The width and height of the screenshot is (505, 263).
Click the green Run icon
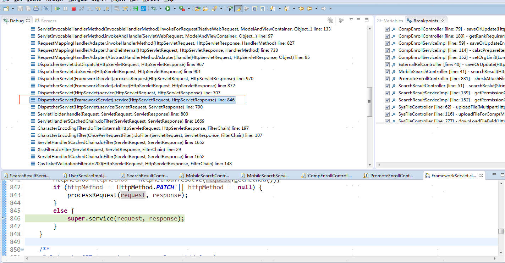tap(168, 9)
